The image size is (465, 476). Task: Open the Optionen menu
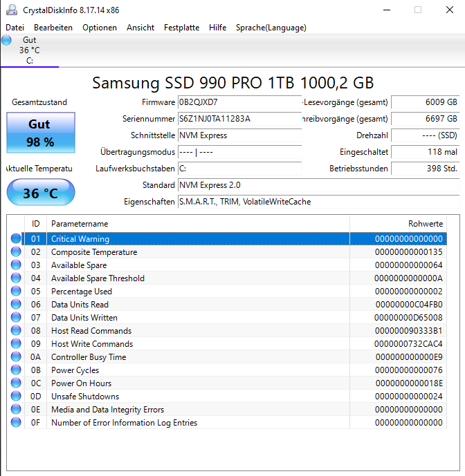click(x=100, y=28)
